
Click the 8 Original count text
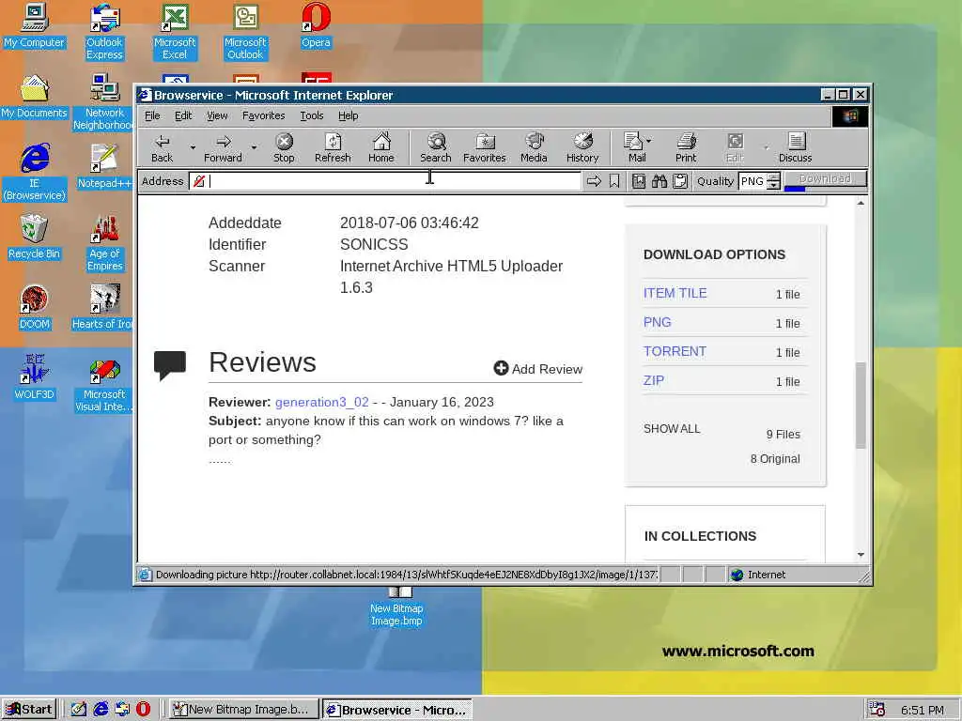point(775,458)
